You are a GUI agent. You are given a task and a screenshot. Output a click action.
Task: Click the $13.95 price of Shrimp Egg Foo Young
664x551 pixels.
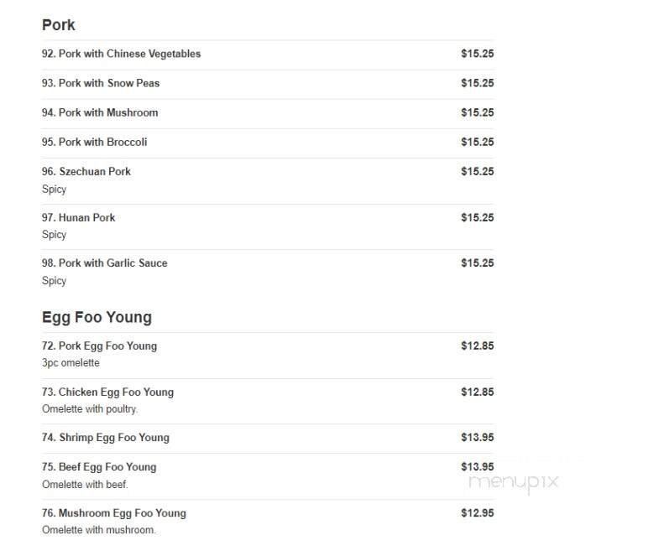[x=477, y=437]
